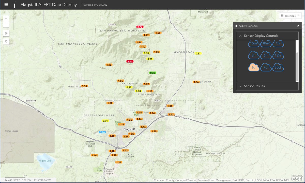This screenshot has height=183, width=305.
Task: Select the 6h cloud interval icon
Action: point(266,55)
